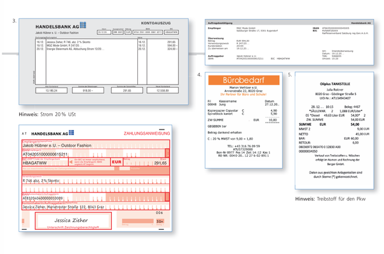Click the phone number 'TEL: +43 316 76 09 59'
Image resolution: width=384 pixels, height=254 pixels.
pyautogui.click(x=243, y=146)
